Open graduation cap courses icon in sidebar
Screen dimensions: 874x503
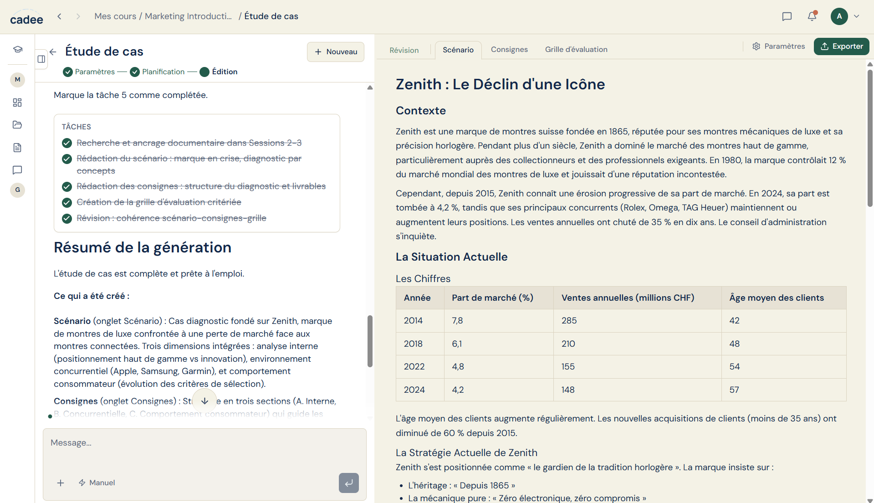(17, 49)
